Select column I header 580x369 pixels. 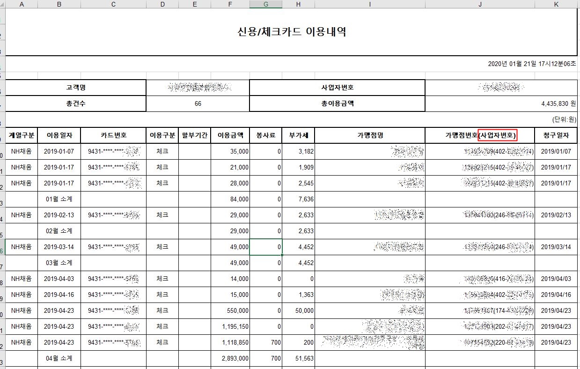tap(370, 4)
